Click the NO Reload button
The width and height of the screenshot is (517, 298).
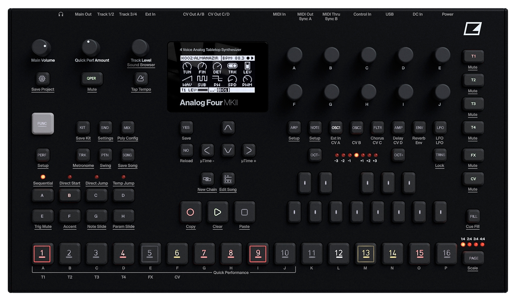[186, 151]
